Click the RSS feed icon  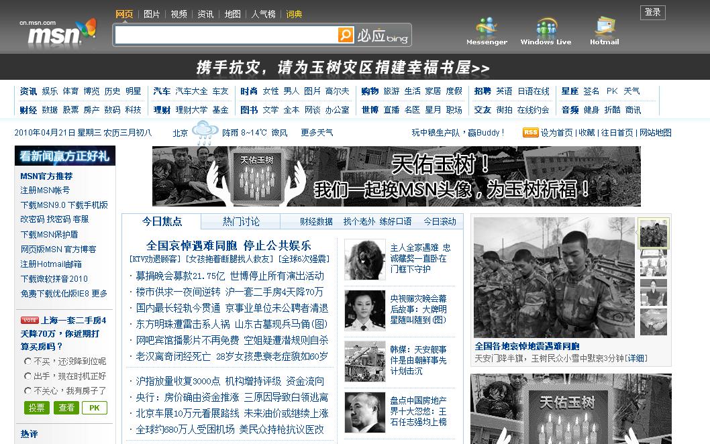click(x=530, y=133)
